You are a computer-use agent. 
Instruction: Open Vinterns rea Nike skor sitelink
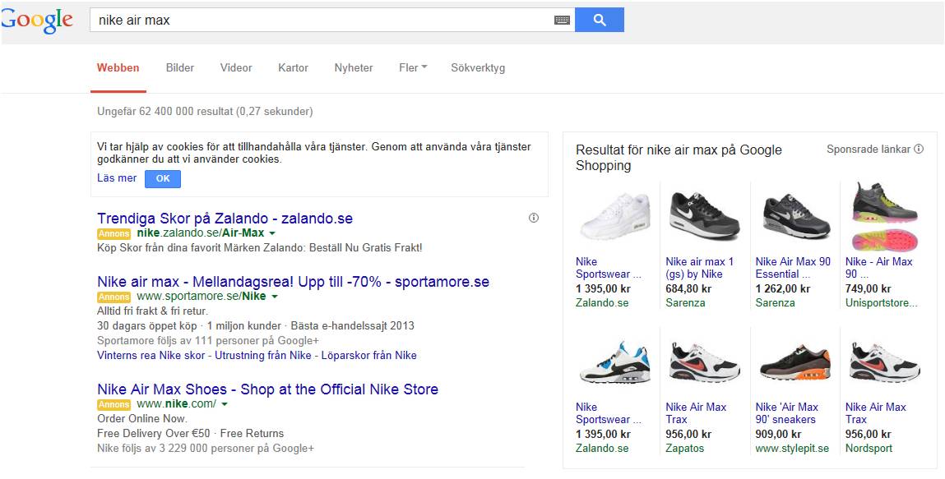point(151,355)
